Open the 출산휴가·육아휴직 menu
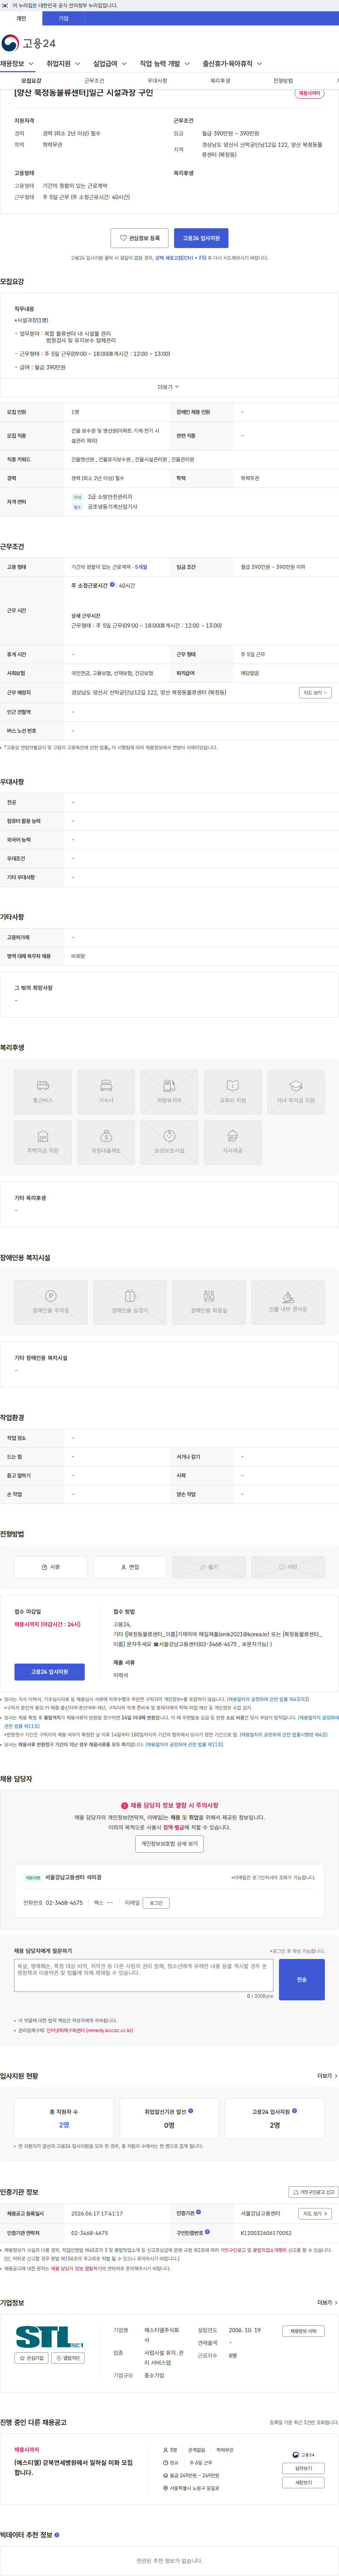The width and height of the screenshot is (339, 2576). pyautogui.click(x=232, y=64)
